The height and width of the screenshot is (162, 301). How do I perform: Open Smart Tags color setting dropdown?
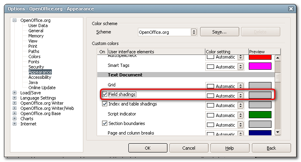(240, 67)
